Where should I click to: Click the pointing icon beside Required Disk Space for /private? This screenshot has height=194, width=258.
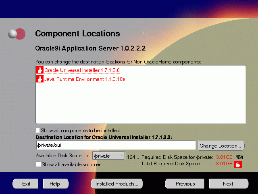click(x=239, y=157)
